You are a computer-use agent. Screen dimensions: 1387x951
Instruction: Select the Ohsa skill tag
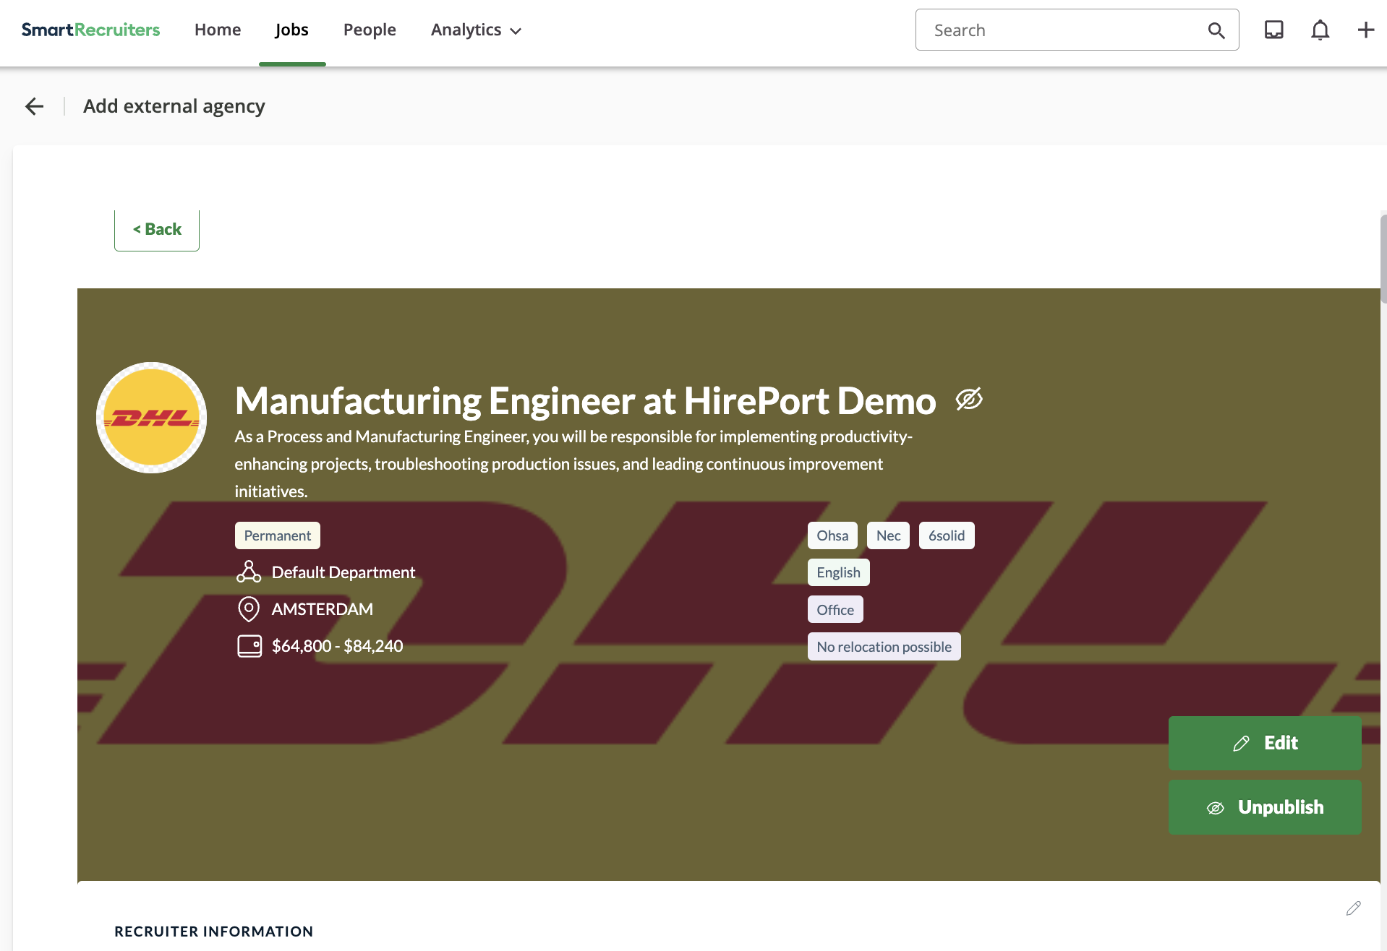coord(832,535)
